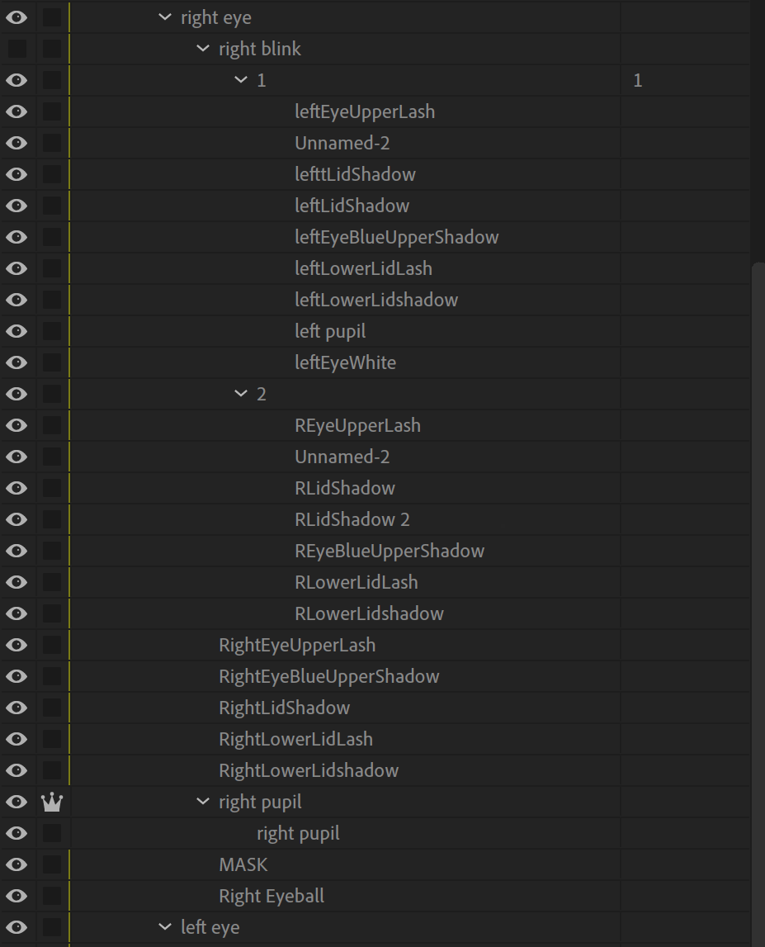The width and height of the screenshot is (765, 947).
Task: Hide the MASK layer
Action: point(17,864)
